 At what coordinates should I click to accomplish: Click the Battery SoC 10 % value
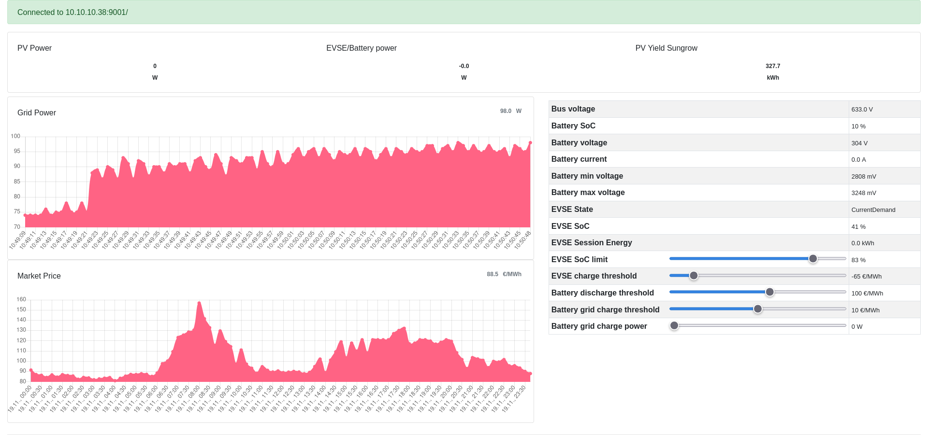(x=858, y=126)
